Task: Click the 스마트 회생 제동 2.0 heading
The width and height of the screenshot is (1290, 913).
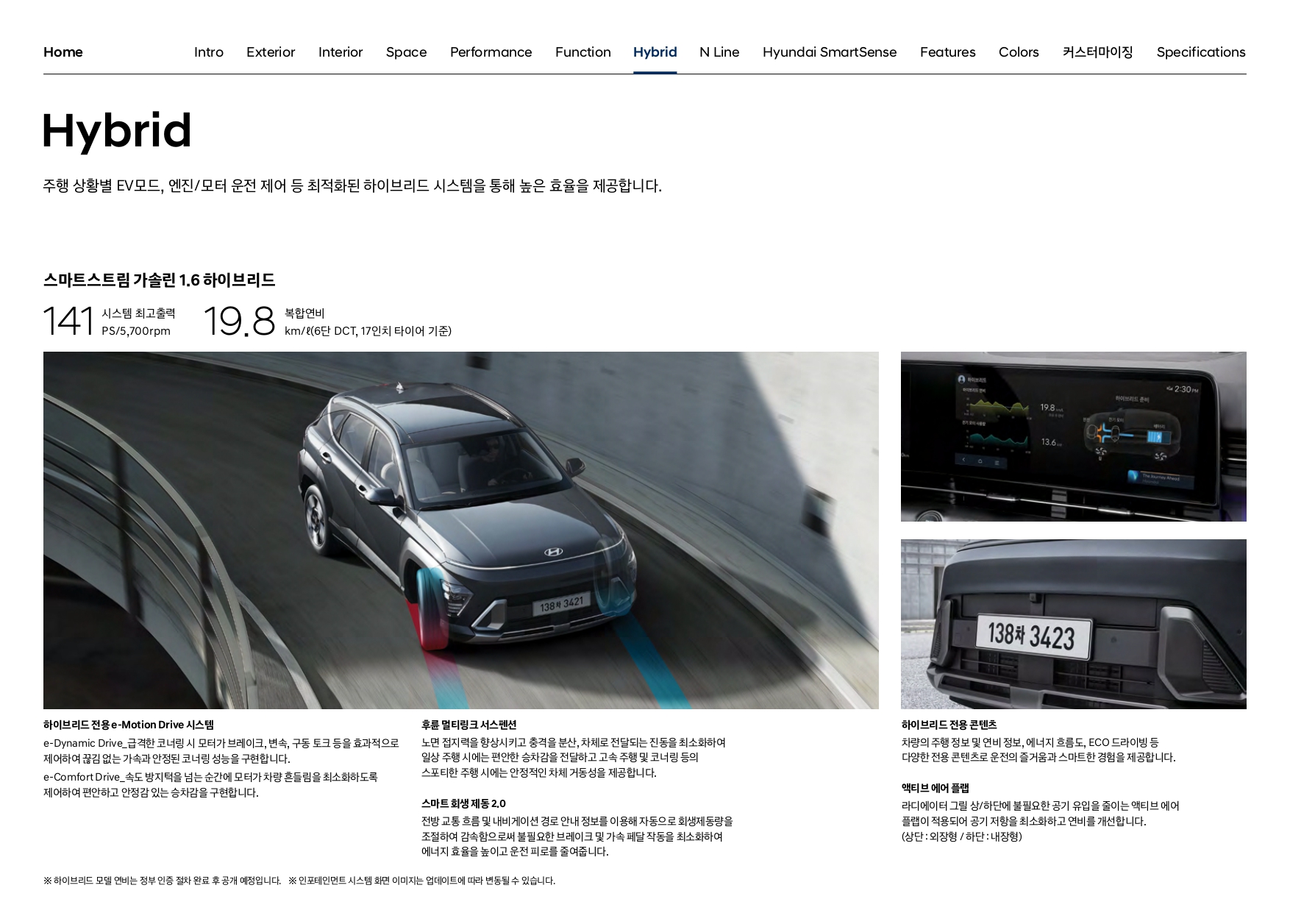Action: [463, 803]
